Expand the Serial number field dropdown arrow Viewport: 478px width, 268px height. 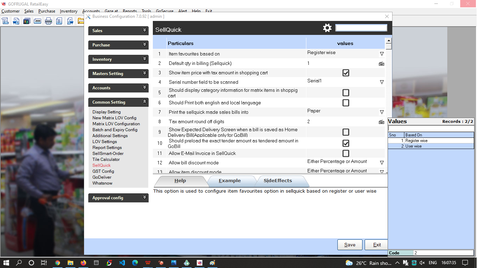pos(382,82)
